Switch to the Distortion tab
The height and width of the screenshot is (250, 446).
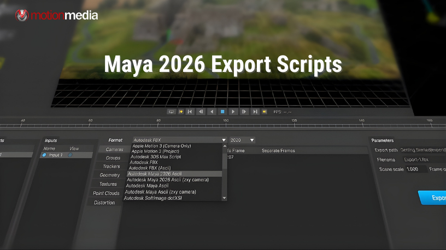[104, 203]
